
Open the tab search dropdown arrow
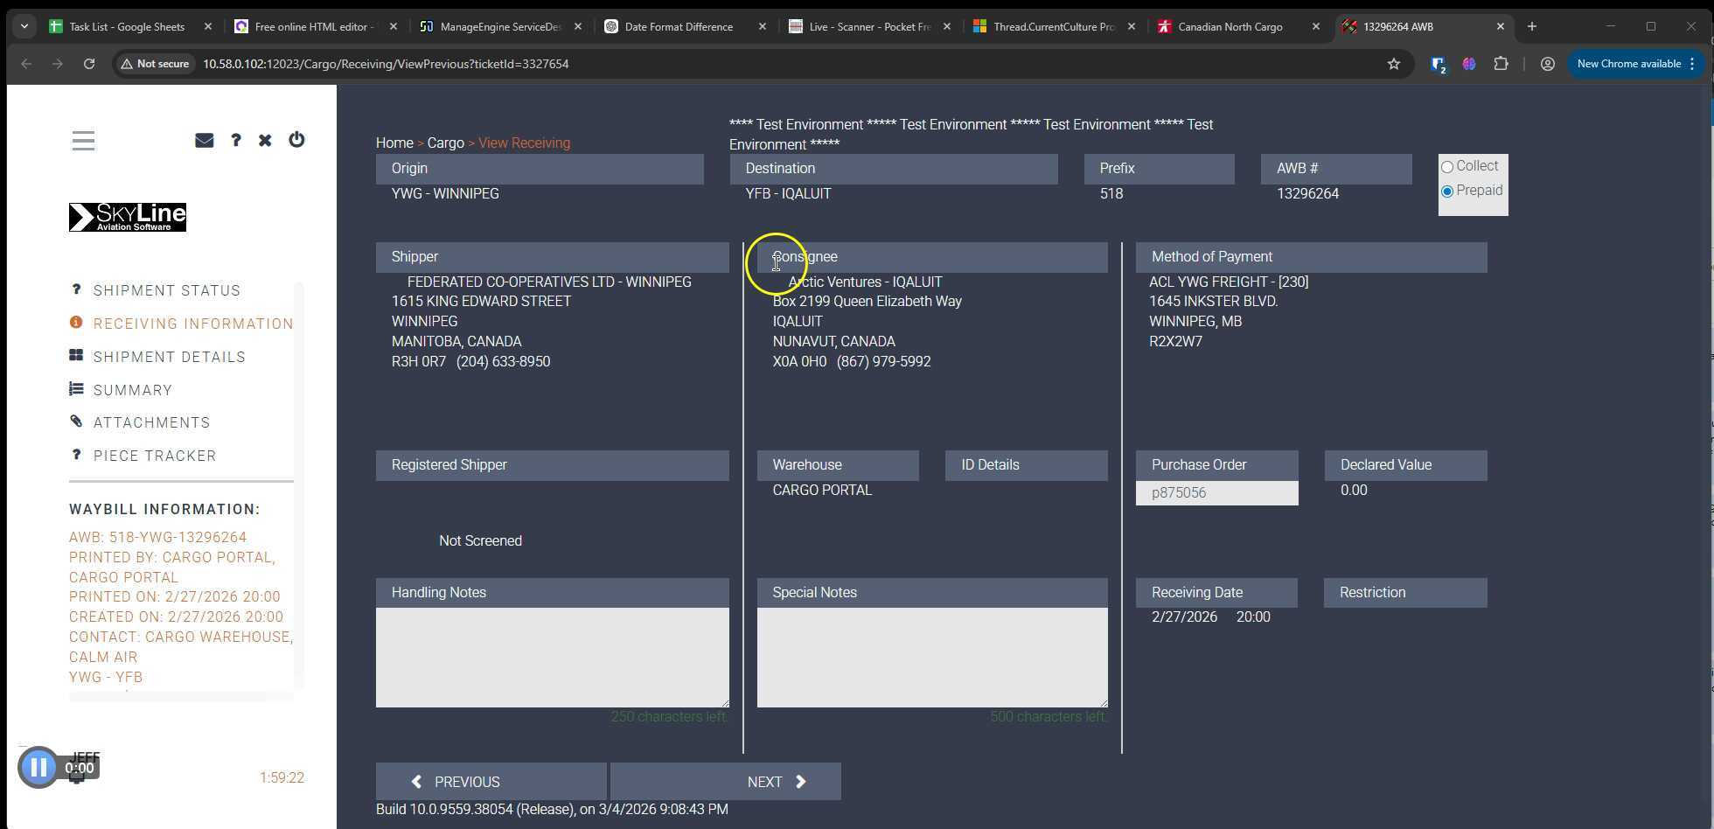[24, 27]
